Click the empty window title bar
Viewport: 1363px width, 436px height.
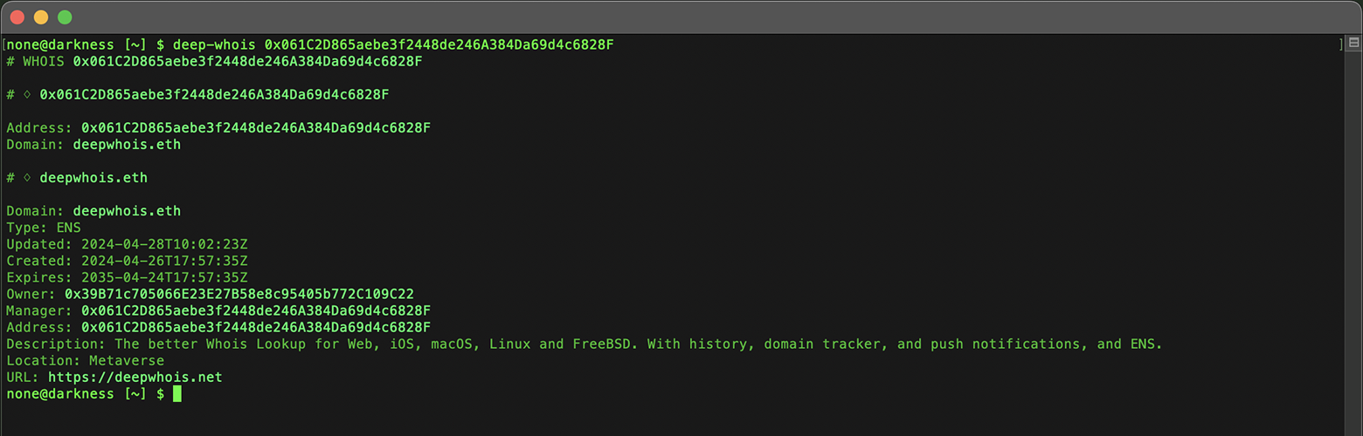pos(681,17)
